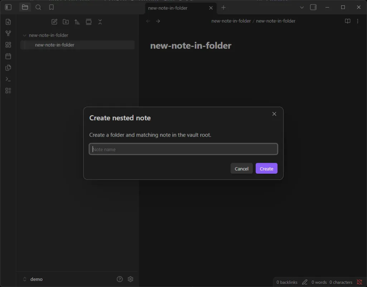
Task: Change the file sort order
Action: (x=77, y=22)
